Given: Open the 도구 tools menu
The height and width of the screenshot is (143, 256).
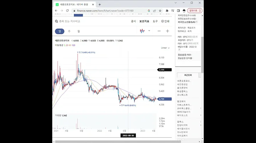Looking at the screenshot, I should pyautogui.click(x=155, y=21).
